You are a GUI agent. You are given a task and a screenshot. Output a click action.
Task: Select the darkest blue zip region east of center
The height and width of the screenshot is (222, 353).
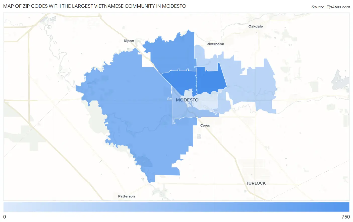pos(210,80)
